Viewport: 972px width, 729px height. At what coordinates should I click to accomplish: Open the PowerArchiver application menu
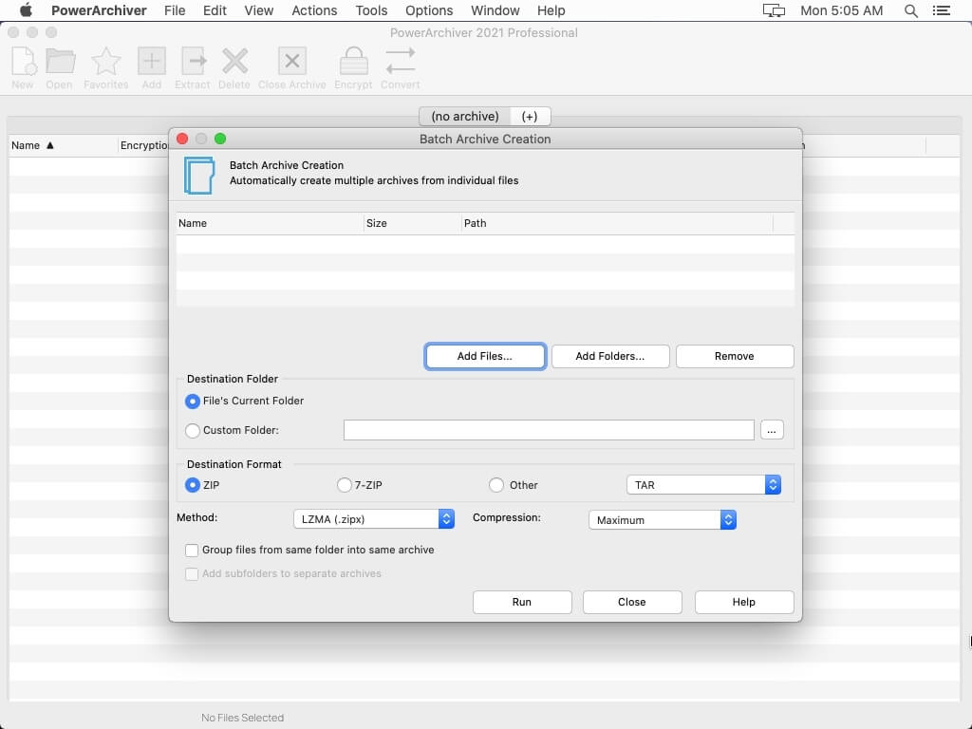point(99,10)
